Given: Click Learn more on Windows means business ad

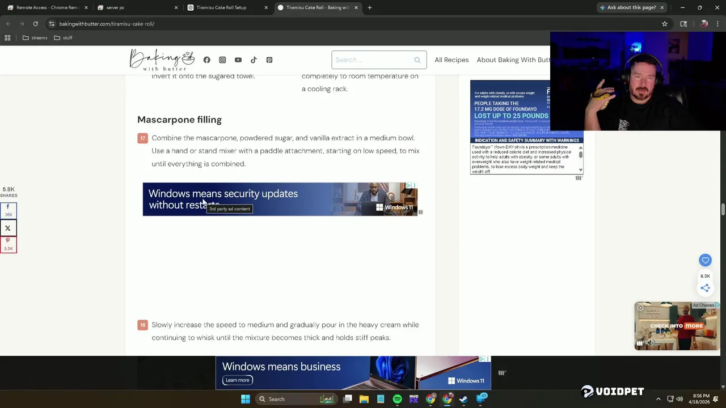Looking at the screenshot, I should pyautogui.click(x=237, y=380).
